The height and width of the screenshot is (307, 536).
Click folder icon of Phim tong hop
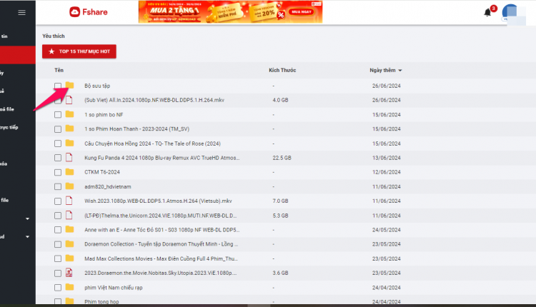(x=70, y=301)
